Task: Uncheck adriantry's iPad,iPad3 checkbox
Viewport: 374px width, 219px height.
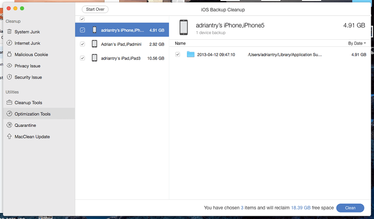Action: click(82, 58)
